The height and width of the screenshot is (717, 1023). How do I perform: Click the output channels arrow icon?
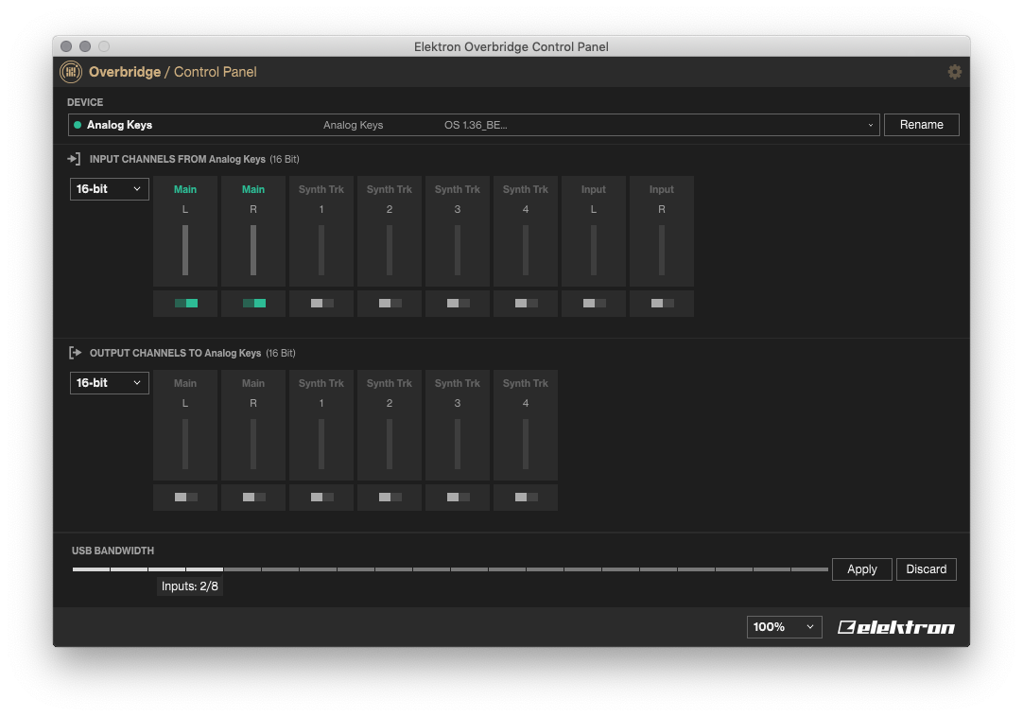(75, 353)
